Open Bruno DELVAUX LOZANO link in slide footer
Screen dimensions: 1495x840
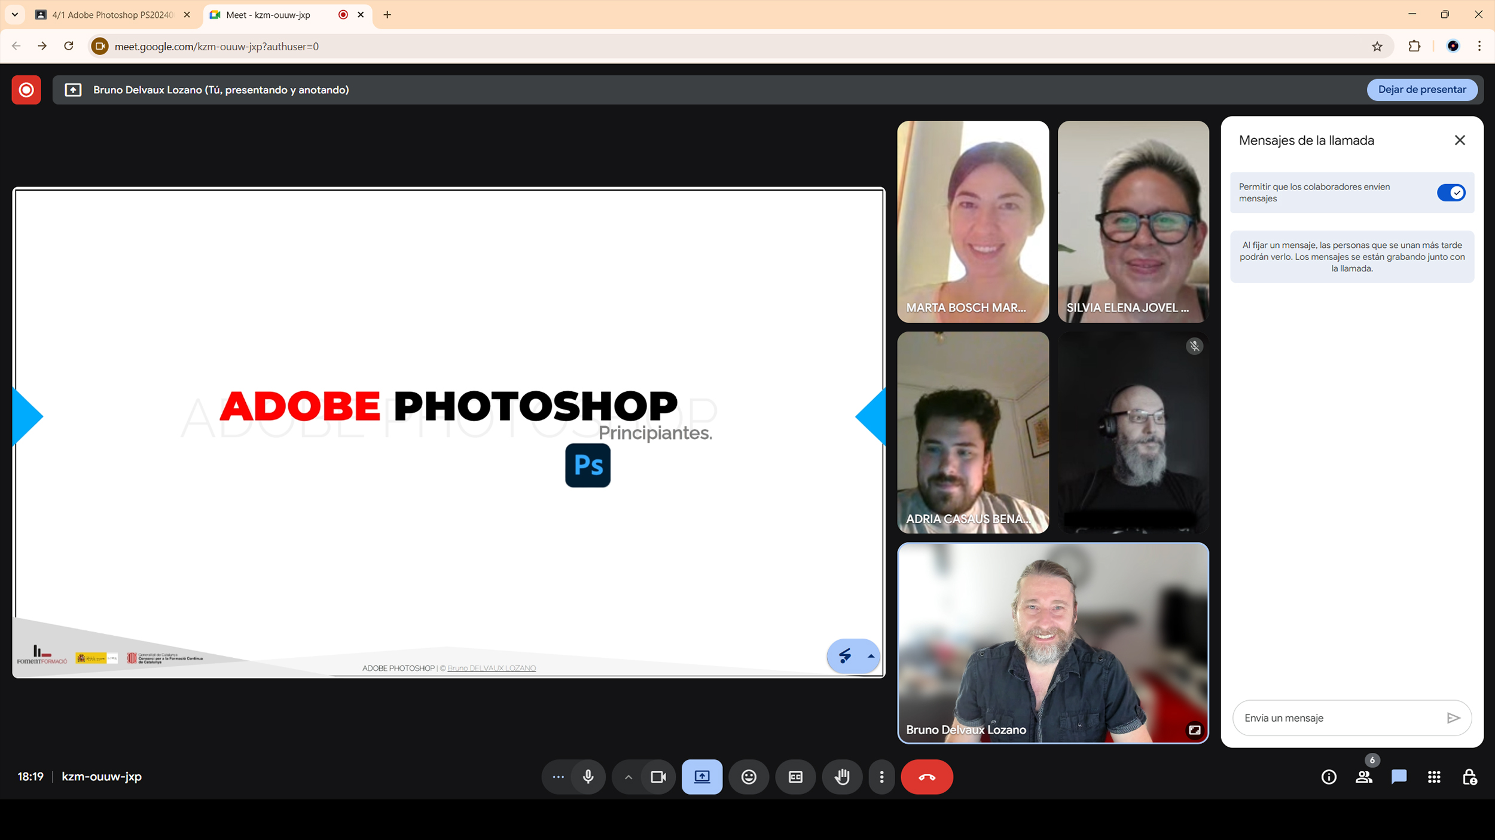click(x=492, y=668)
